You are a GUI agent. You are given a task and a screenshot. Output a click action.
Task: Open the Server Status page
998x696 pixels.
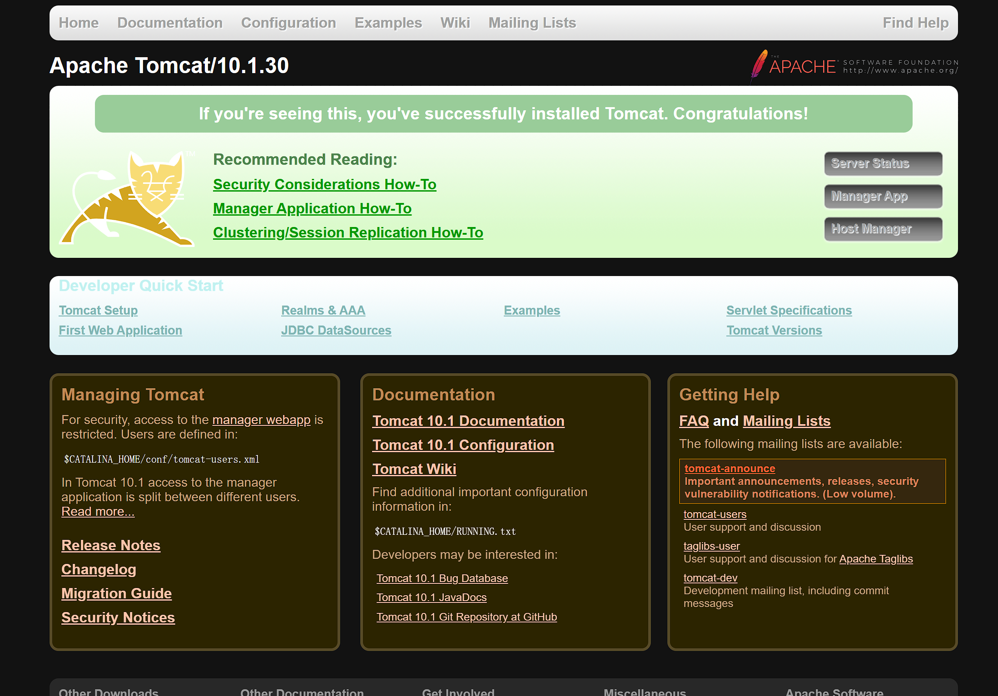click(x=883, y=163)
